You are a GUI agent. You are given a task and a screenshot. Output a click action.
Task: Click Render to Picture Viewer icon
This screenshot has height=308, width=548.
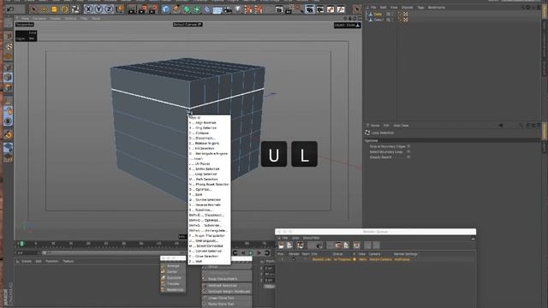143,9
